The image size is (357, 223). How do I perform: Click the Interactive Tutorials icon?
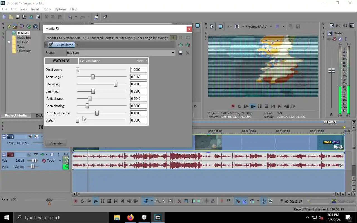pyautogui.click(x=96, y=17)
